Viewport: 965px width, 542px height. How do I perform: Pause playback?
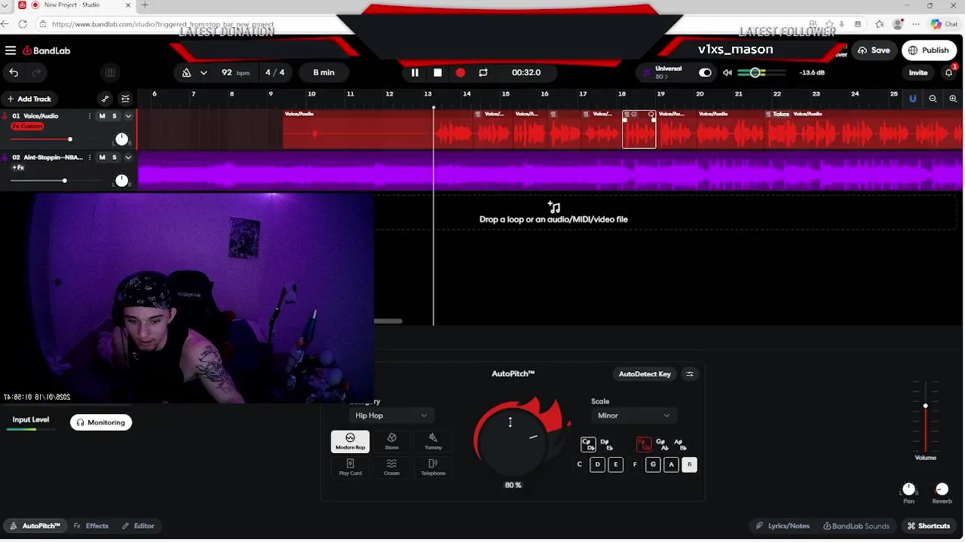(x=415, y=72)
